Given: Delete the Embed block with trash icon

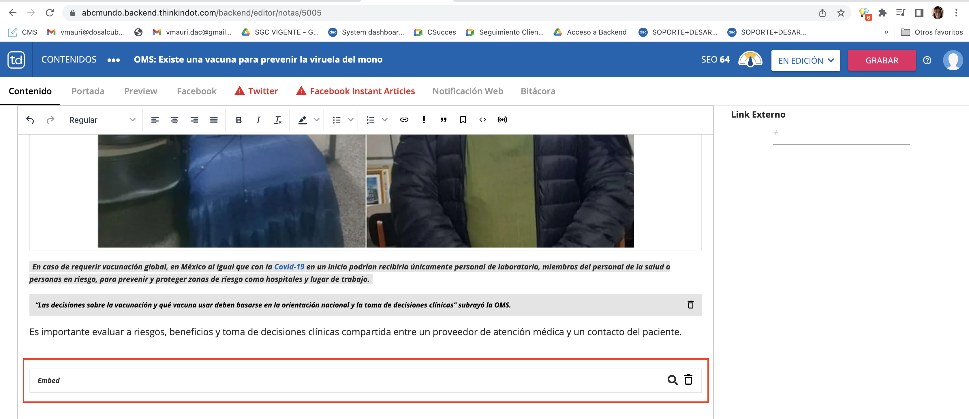Looking at the screenshot, I should [688, 380].
